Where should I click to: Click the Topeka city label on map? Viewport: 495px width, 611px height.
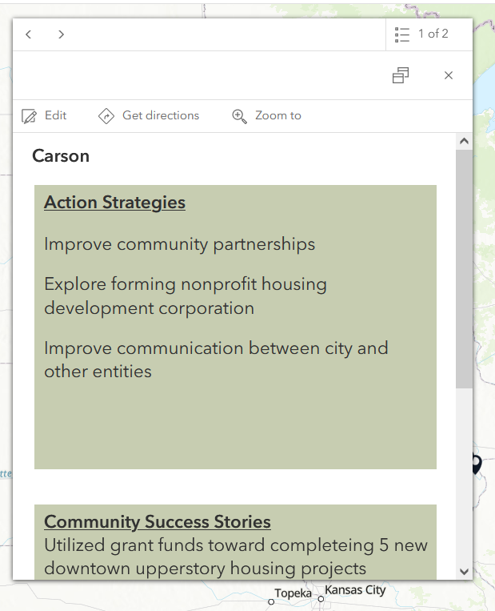pyautogui.click(x=293, y=593)
